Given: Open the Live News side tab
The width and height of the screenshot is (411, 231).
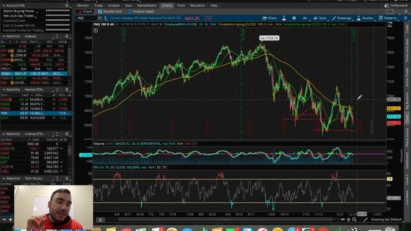Looking at the screenshot, I should [407, 198].
